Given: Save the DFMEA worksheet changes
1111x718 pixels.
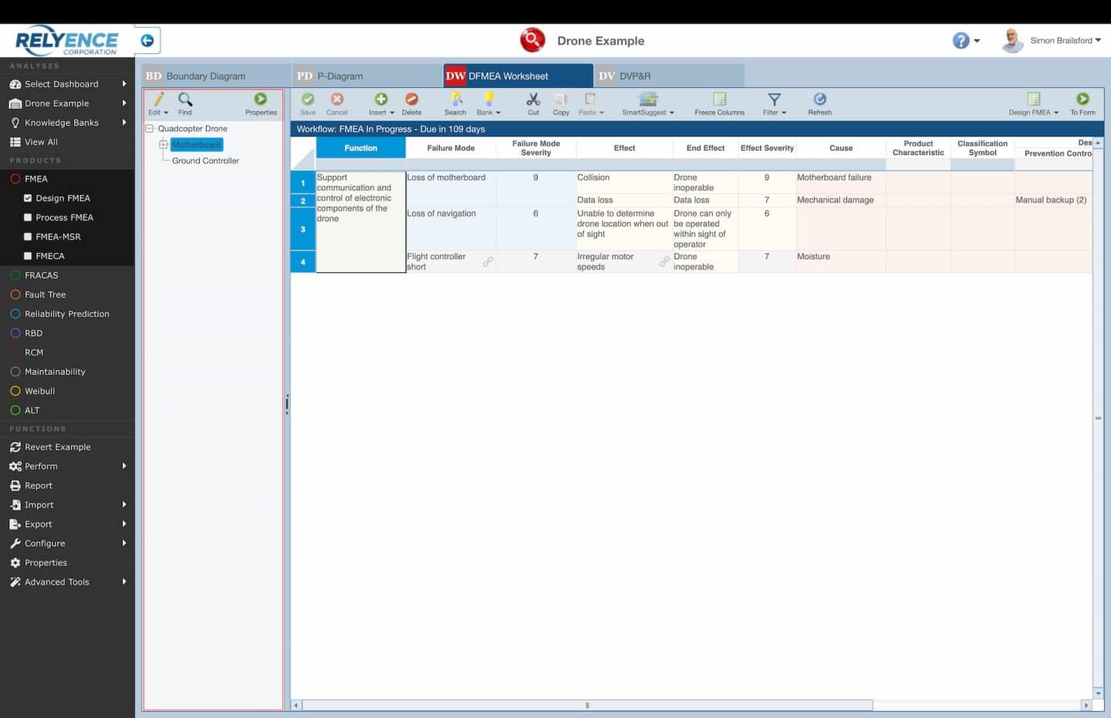Looking at the screenshot, I should point(307,103).
